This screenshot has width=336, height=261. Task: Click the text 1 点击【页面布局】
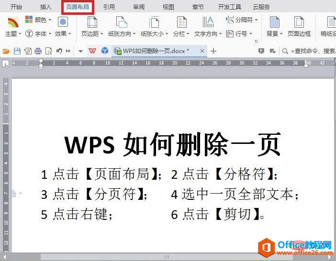point(101,174)
